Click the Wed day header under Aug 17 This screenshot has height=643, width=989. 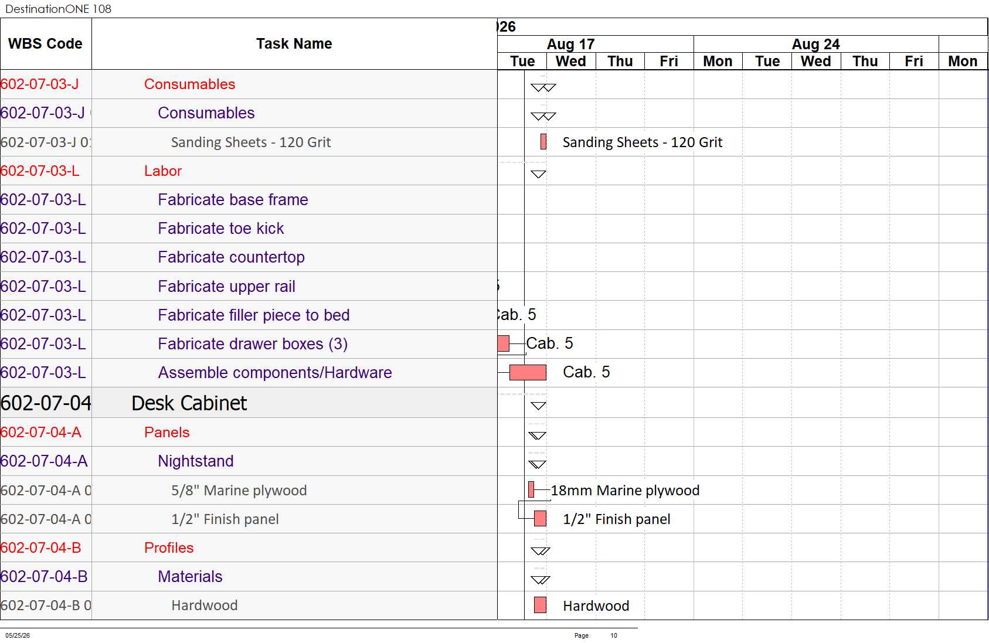pyautogui.click(x=571, y=62)
